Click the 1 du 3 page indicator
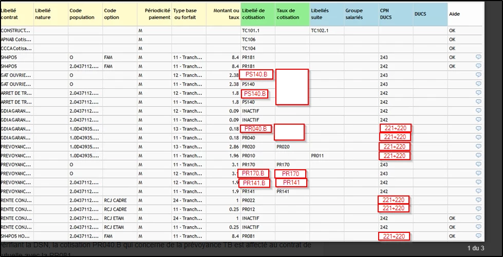 pos(475,248)
